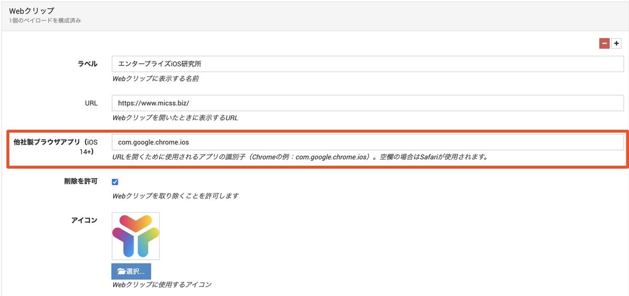Open the 選択... file chooser button
Screen dimensions: 629x296
click(x=131, y=271)
